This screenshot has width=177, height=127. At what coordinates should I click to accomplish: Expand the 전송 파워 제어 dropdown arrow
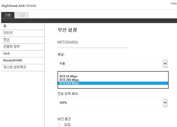click(165, 103)
